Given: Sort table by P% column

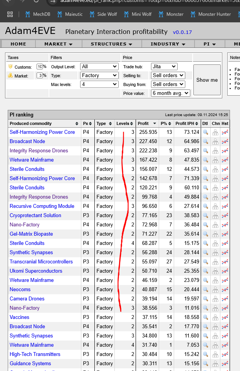Looking at the screenshot, I should [x=166, y=123].
